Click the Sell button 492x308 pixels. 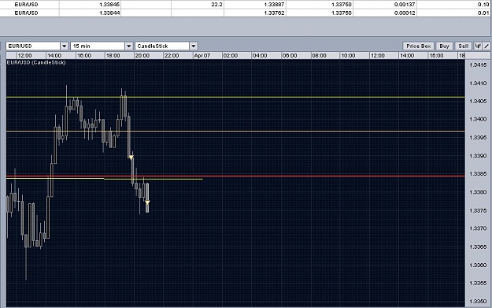point(463,46)
